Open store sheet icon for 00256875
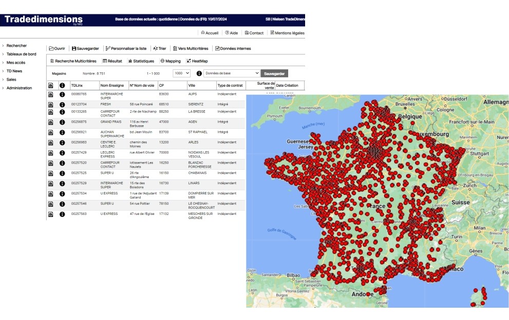 [51, 122]
